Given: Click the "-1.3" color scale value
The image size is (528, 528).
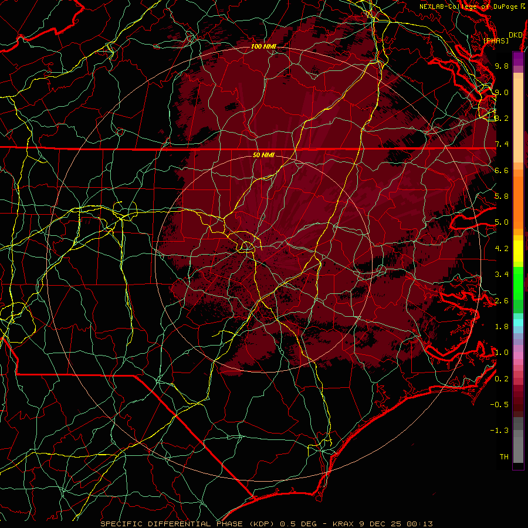Looking at the screenshot, I should pos(499,431).
